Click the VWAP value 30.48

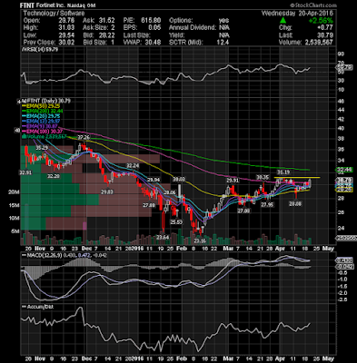coord(153,43)
